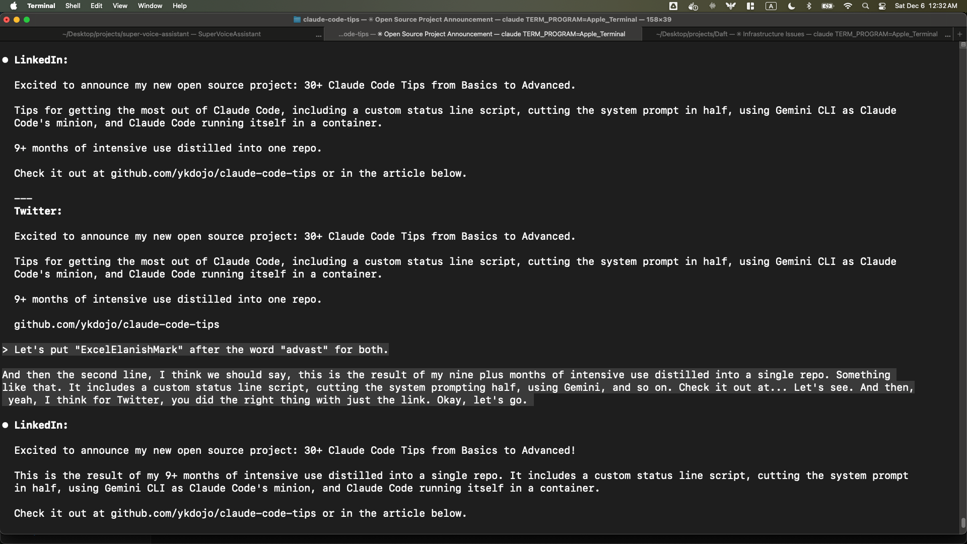Click the audio waveform menu bar icon
The image size is (967, 544).
click(x=712, y=6)
